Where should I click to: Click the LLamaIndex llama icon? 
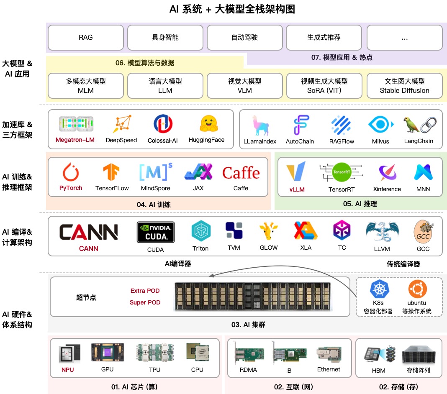pos(259,123)
